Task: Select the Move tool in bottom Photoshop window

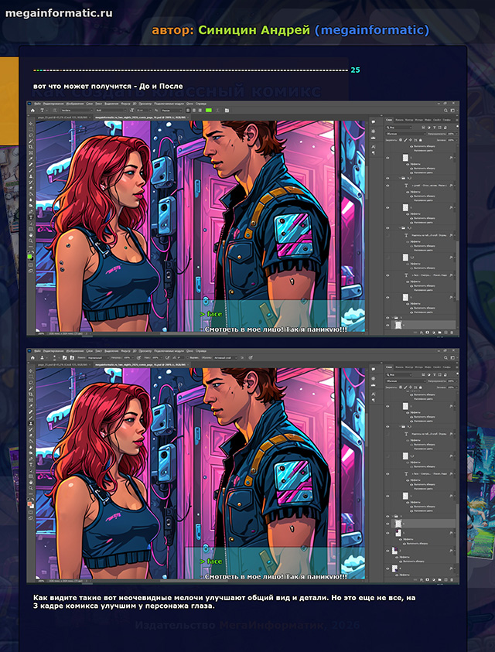Action: [x=31, y=370]
